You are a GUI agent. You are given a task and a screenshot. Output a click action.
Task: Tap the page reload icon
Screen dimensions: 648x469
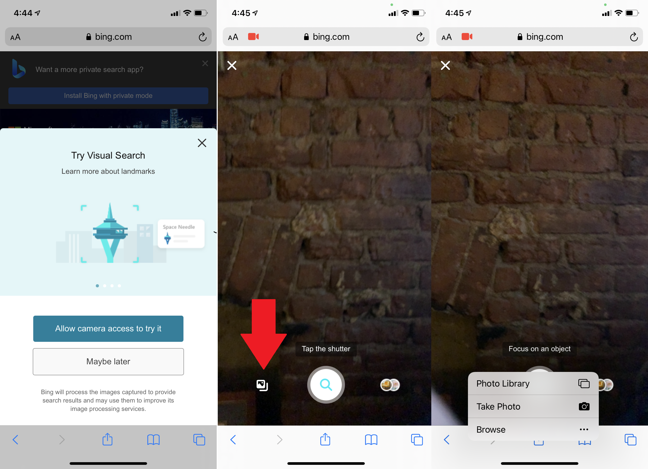201,37
